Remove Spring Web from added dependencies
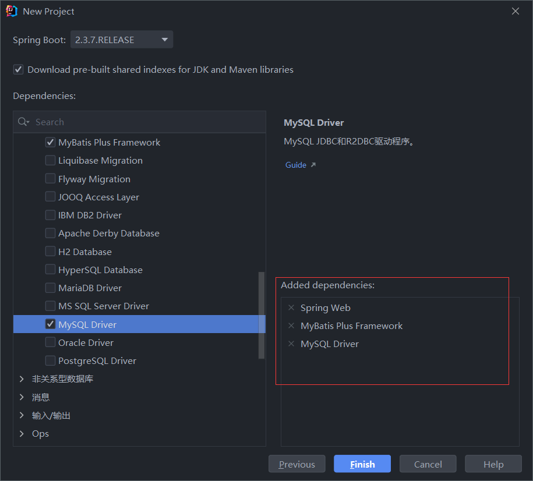 291,307
